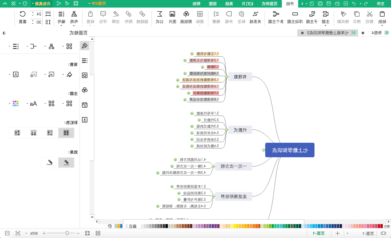Open the 帮助 tab
The image size is (391, 238).
[x=196, y=4]
